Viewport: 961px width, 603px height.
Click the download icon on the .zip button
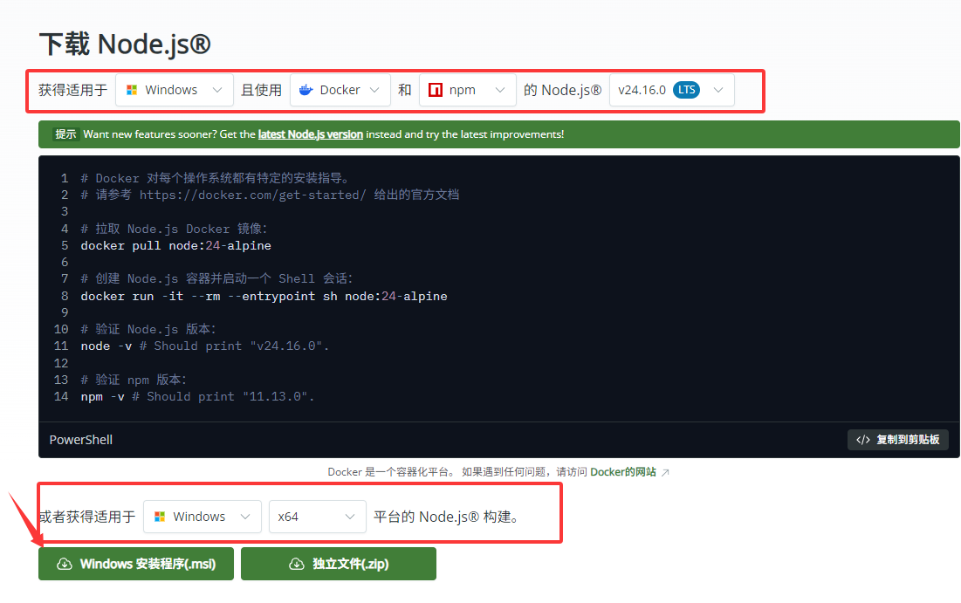[x=297, y=564]
